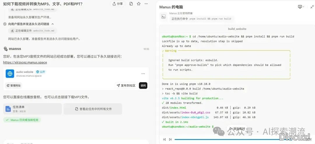Click the 10:35 message timestamp
Screen dimensions: 315x144
click(146, 49)
